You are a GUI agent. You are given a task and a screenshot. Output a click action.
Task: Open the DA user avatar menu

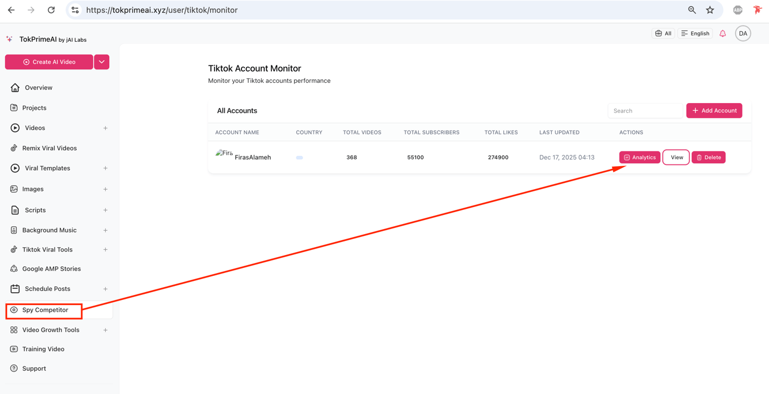(743, 34)
